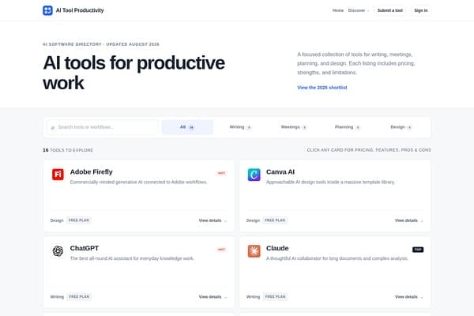Select the All filter tab
The image size is (474, 316).
[x=187, y=127]
